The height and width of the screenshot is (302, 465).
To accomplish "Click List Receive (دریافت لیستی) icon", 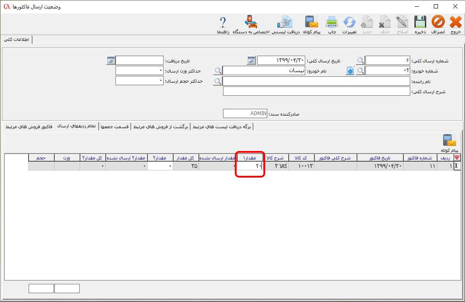I will point(285,24).
